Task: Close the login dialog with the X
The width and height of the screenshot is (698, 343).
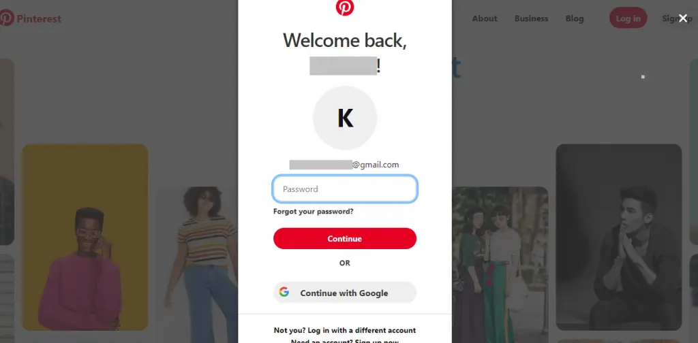Action: pos(683,18)
